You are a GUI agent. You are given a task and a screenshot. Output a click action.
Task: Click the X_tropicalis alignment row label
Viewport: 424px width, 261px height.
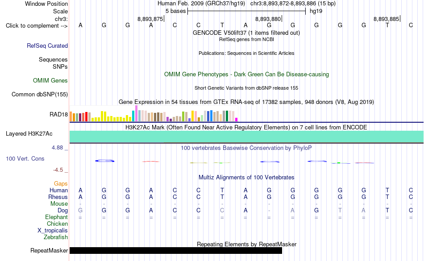click(53, 231)
